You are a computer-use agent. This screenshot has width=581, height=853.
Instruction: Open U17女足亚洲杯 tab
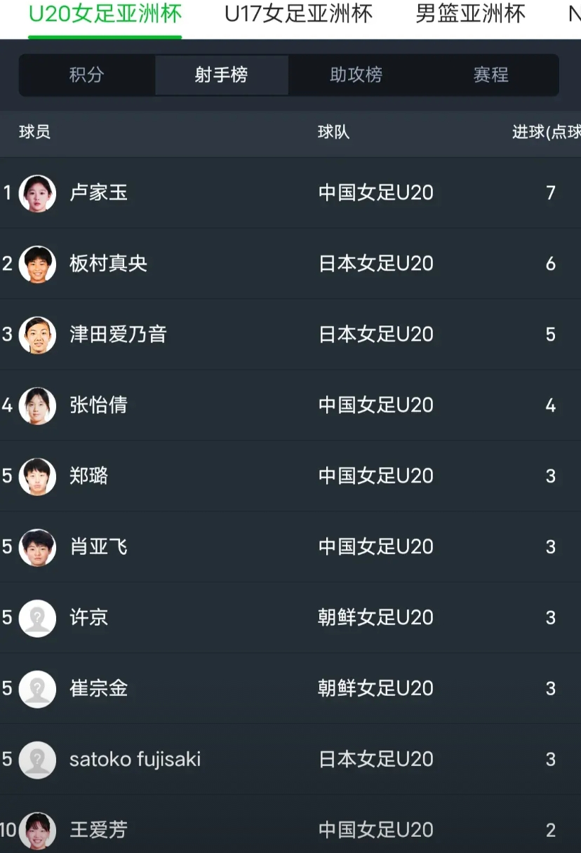pos(298,14)
